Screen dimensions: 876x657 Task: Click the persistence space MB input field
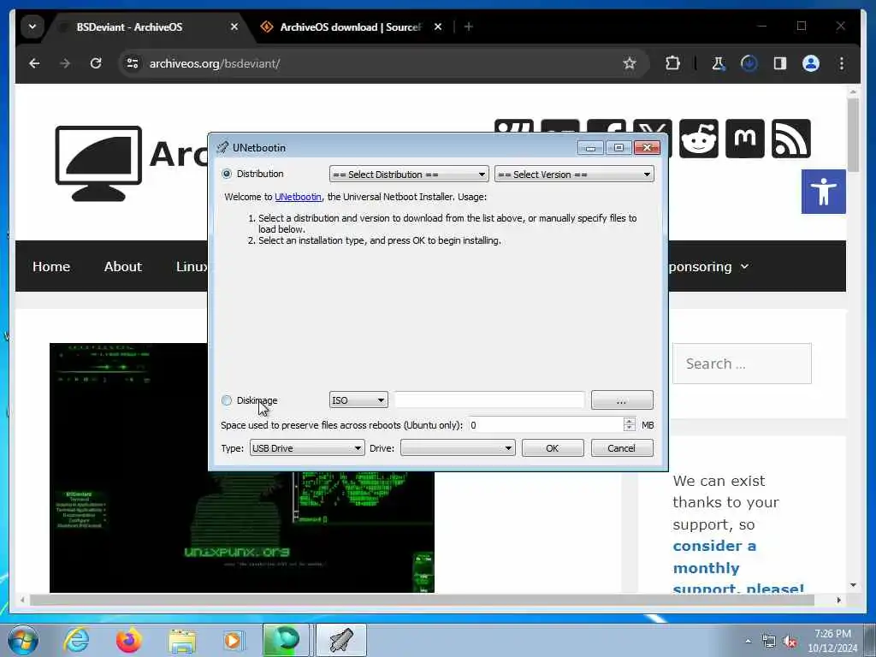click(545, 425)
